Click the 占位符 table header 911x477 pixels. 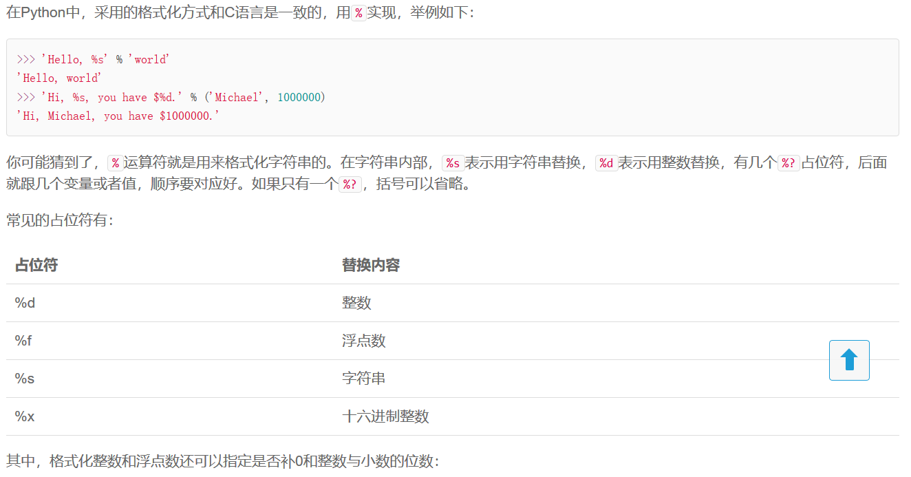[34, 265]
